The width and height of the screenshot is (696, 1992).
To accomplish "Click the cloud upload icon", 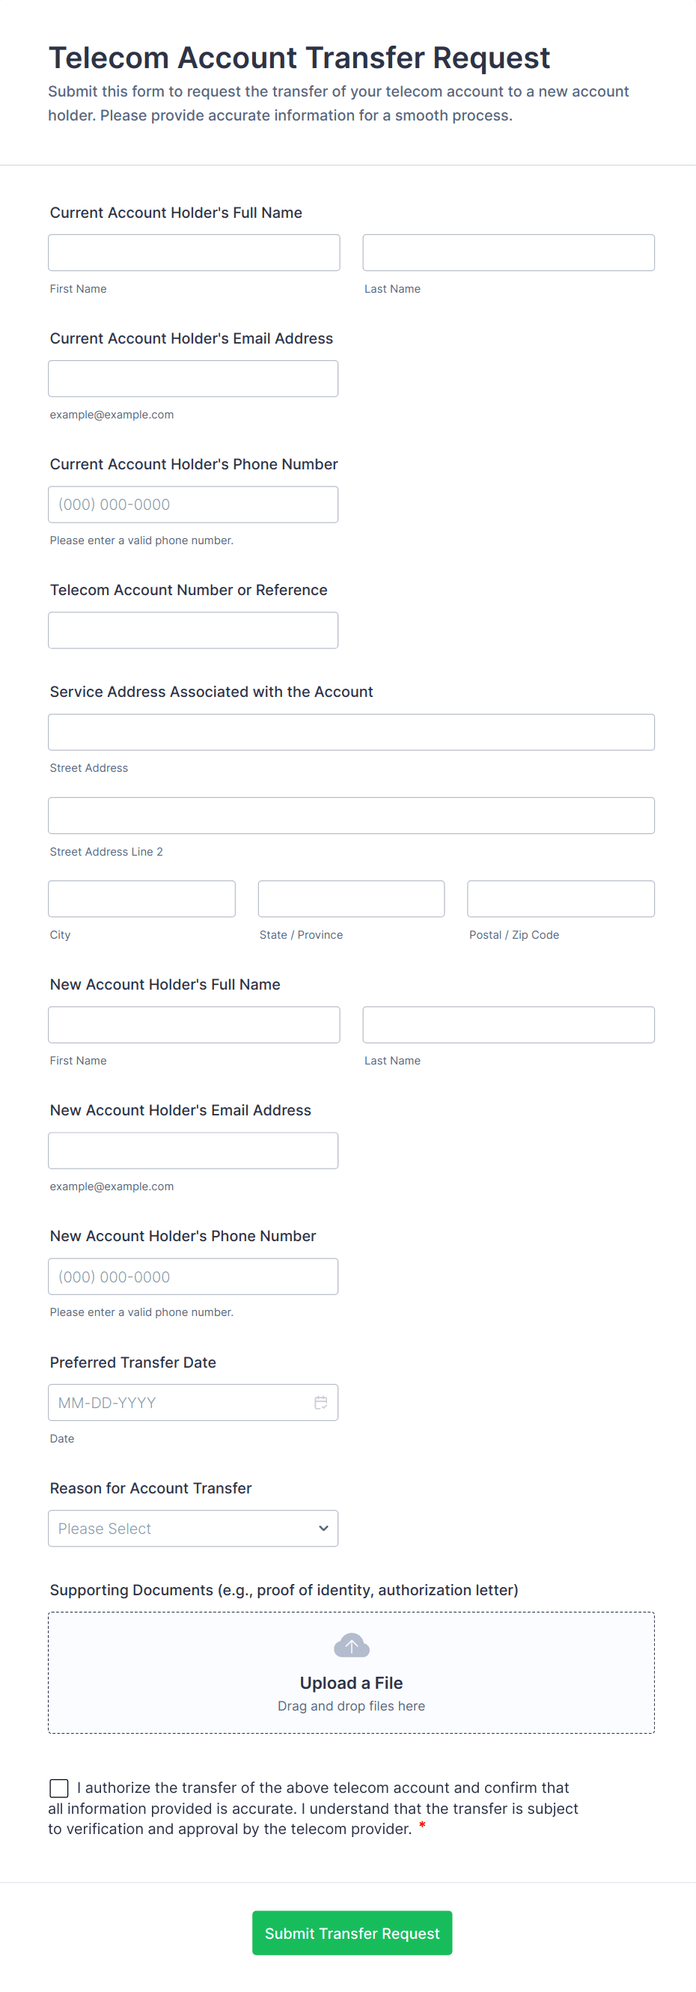I will (x=351, y=1645).
